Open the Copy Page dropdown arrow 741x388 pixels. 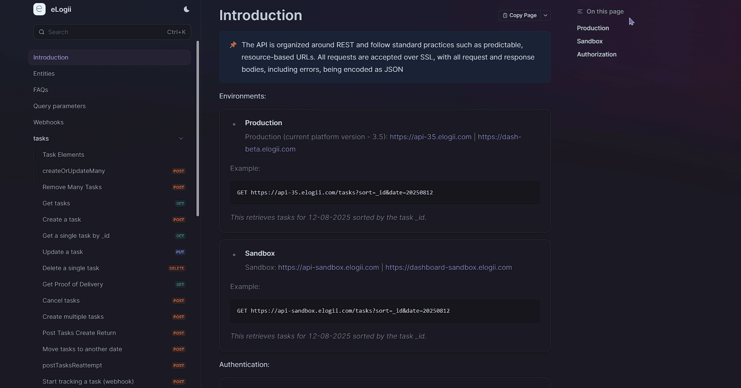pyautogui.click(x=545, y=15)
